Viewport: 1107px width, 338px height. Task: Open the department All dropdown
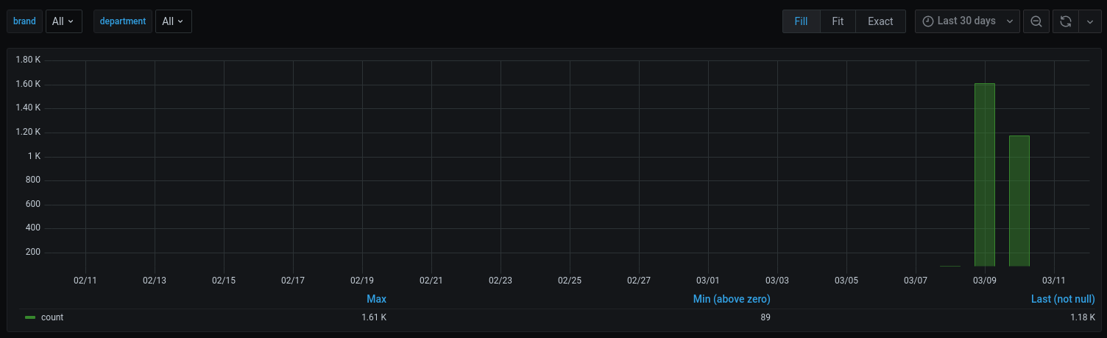coord(174,21)
